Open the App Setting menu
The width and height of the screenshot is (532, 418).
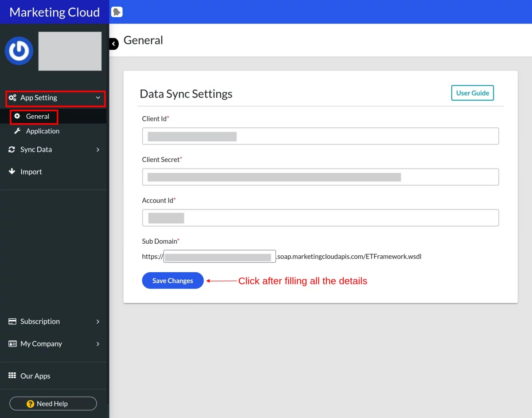[55, 98]
